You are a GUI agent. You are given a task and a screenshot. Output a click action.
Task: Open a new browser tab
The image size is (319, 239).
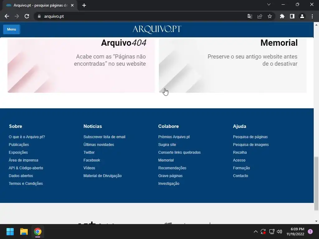84,5
